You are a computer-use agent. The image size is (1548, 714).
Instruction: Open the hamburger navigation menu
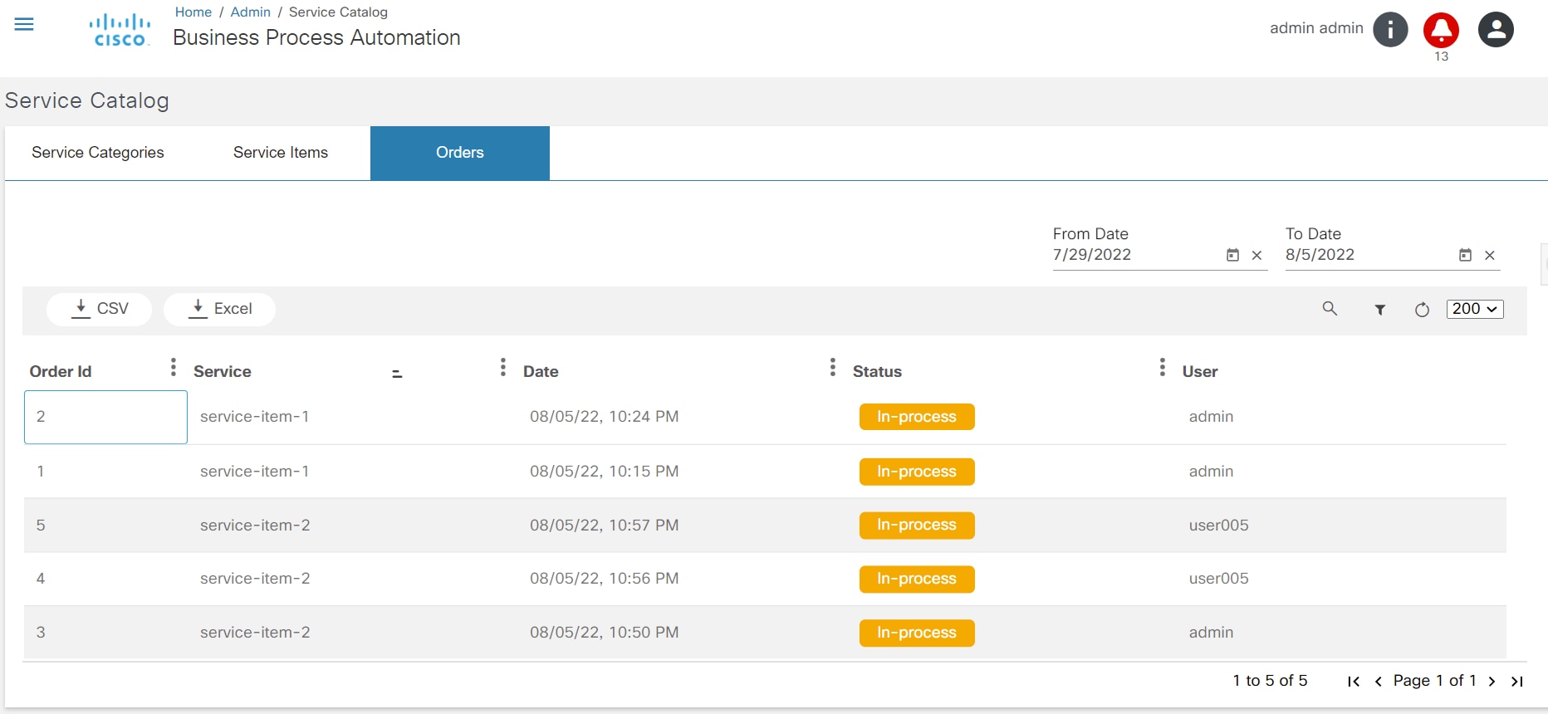[x=24, y=25]
